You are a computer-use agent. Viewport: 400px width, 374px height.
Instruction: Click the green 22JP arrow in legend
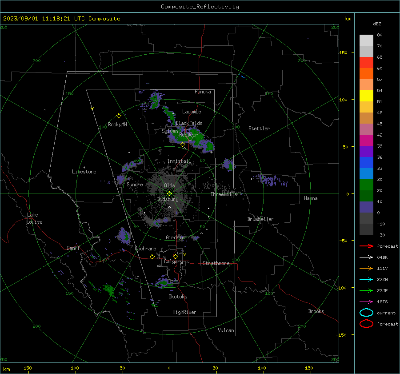366,290
